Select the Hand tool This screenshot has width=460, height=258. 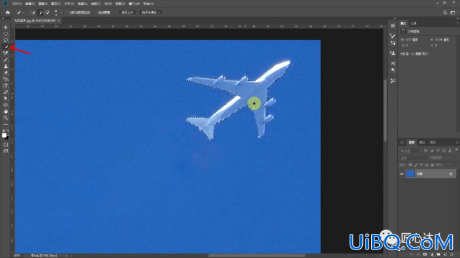click(6, 111)
